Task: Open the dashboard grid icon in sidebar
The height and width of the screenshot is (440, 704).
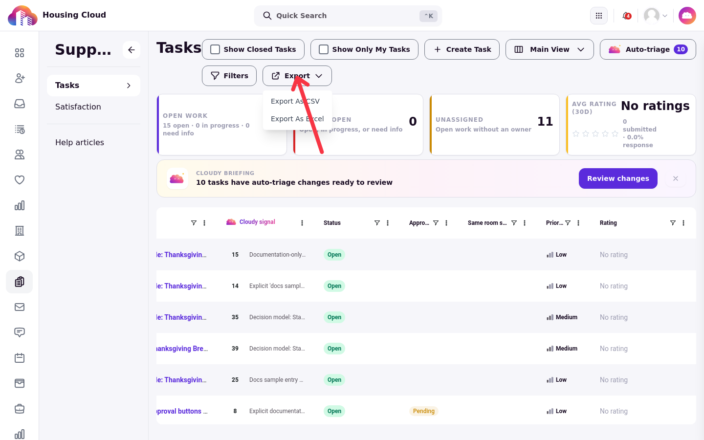Action: tap(20, 53)
